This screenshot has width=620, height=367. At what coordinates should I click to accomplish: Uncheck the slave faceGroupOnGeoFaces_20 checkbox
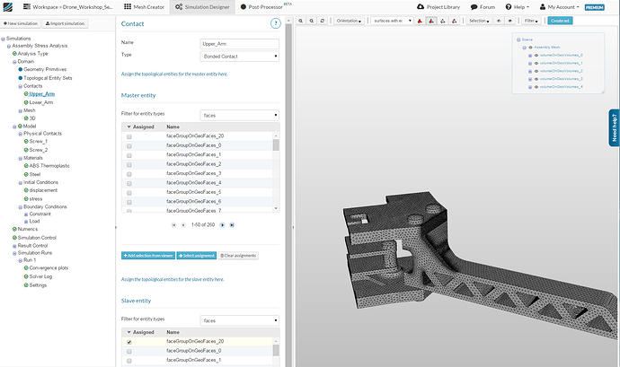pyautogui.click(x=129, y=342)
